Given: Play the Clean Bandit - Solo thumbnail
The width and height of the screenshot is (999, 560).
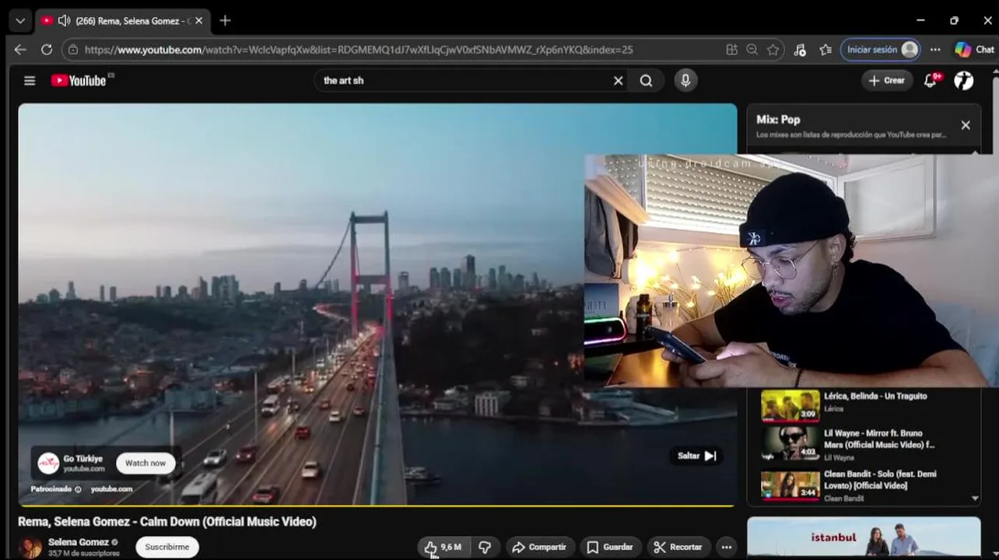Looking at the screenshot, I should pos(790,485).
